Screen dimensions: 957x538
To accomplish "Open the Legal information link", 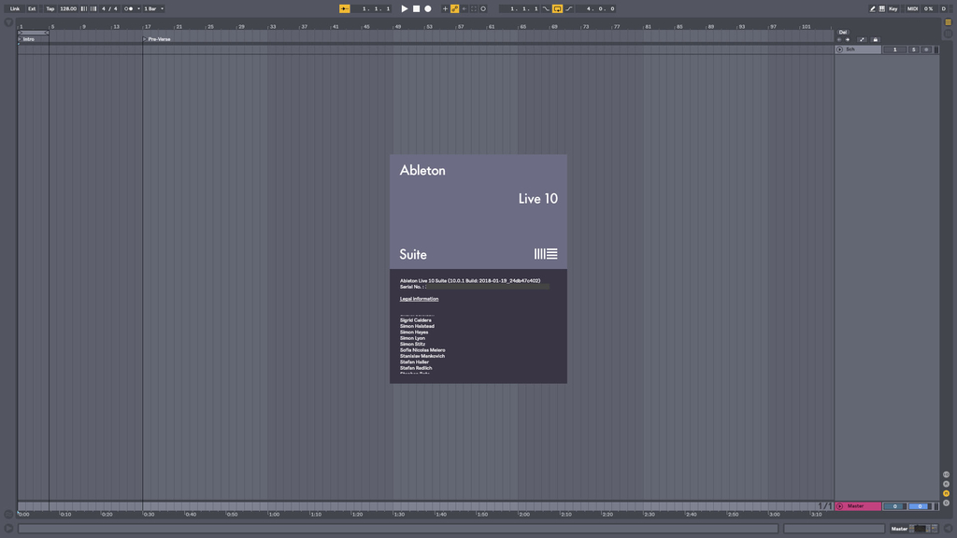I will [419, 299].
